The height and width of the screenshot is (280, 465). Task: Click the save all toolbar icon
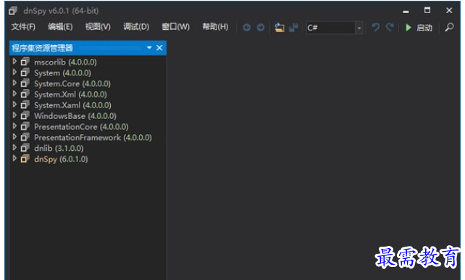293,28
